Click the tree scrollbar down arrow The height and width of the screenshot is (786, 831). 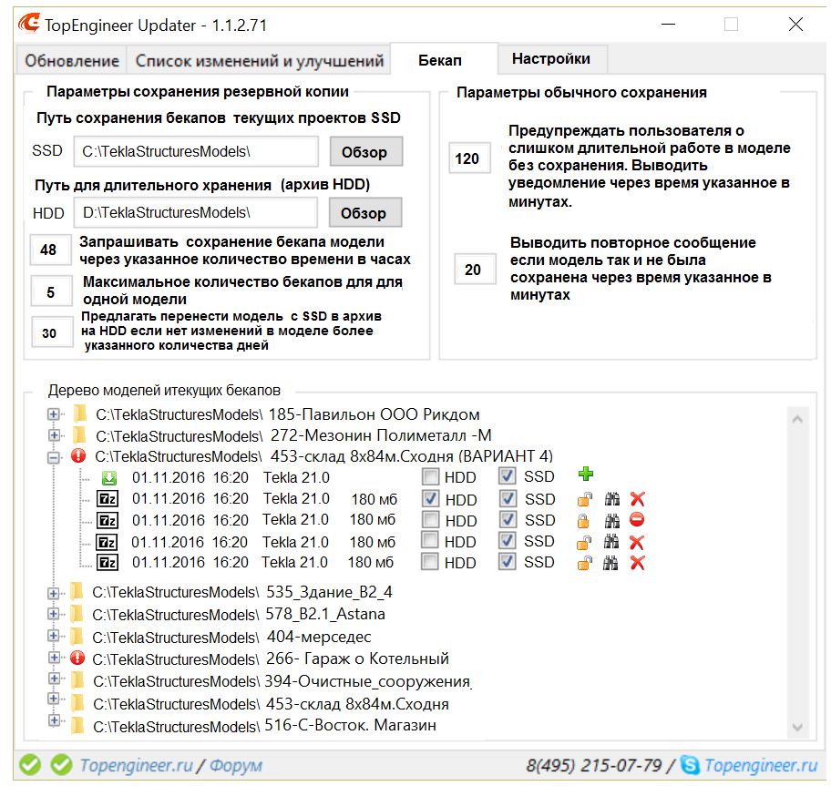tap(797, 727)
